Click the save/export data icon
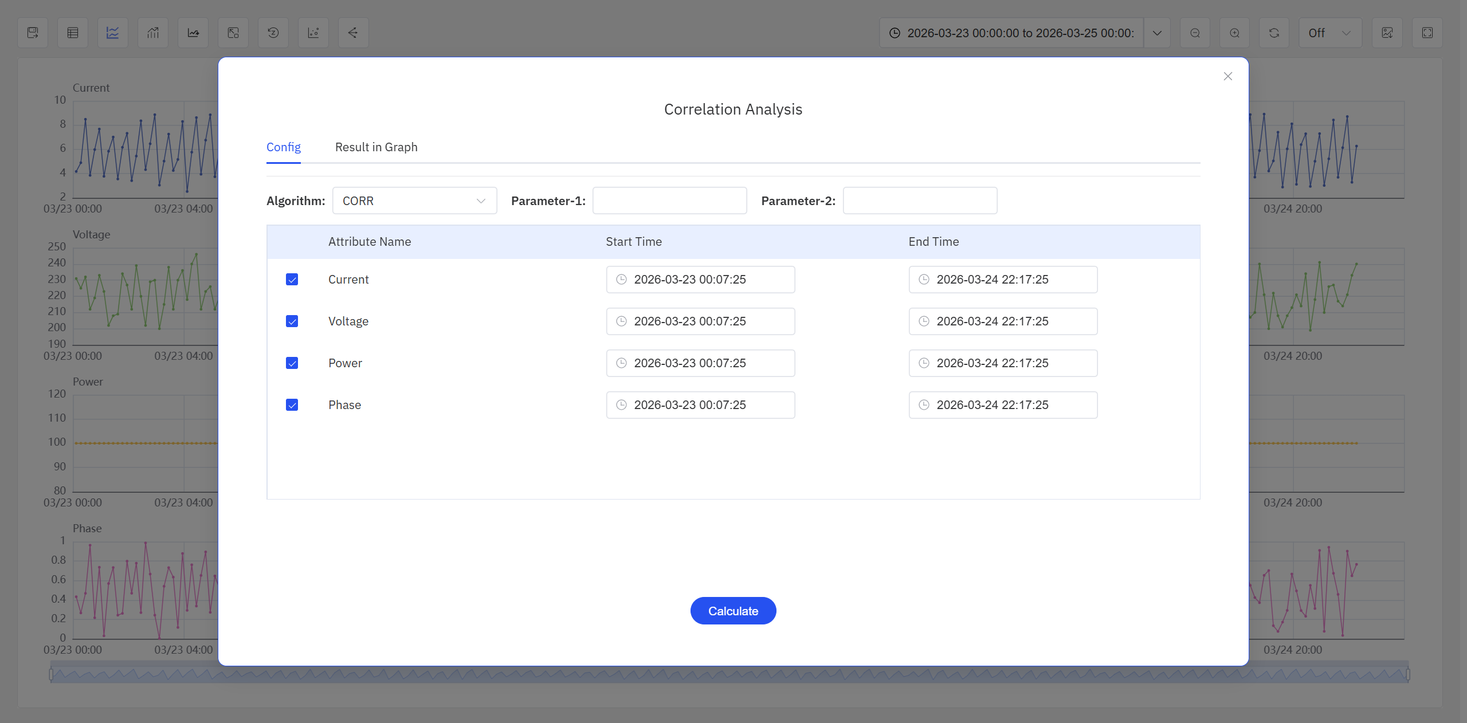This screenshot has width=1467, height=723. point(33,33)
